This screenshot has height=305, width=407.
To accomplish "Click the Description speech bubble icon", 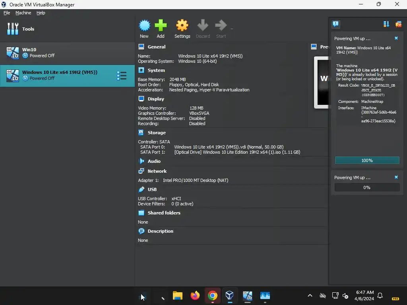I will pyautogui.click(x=141, y=231).
